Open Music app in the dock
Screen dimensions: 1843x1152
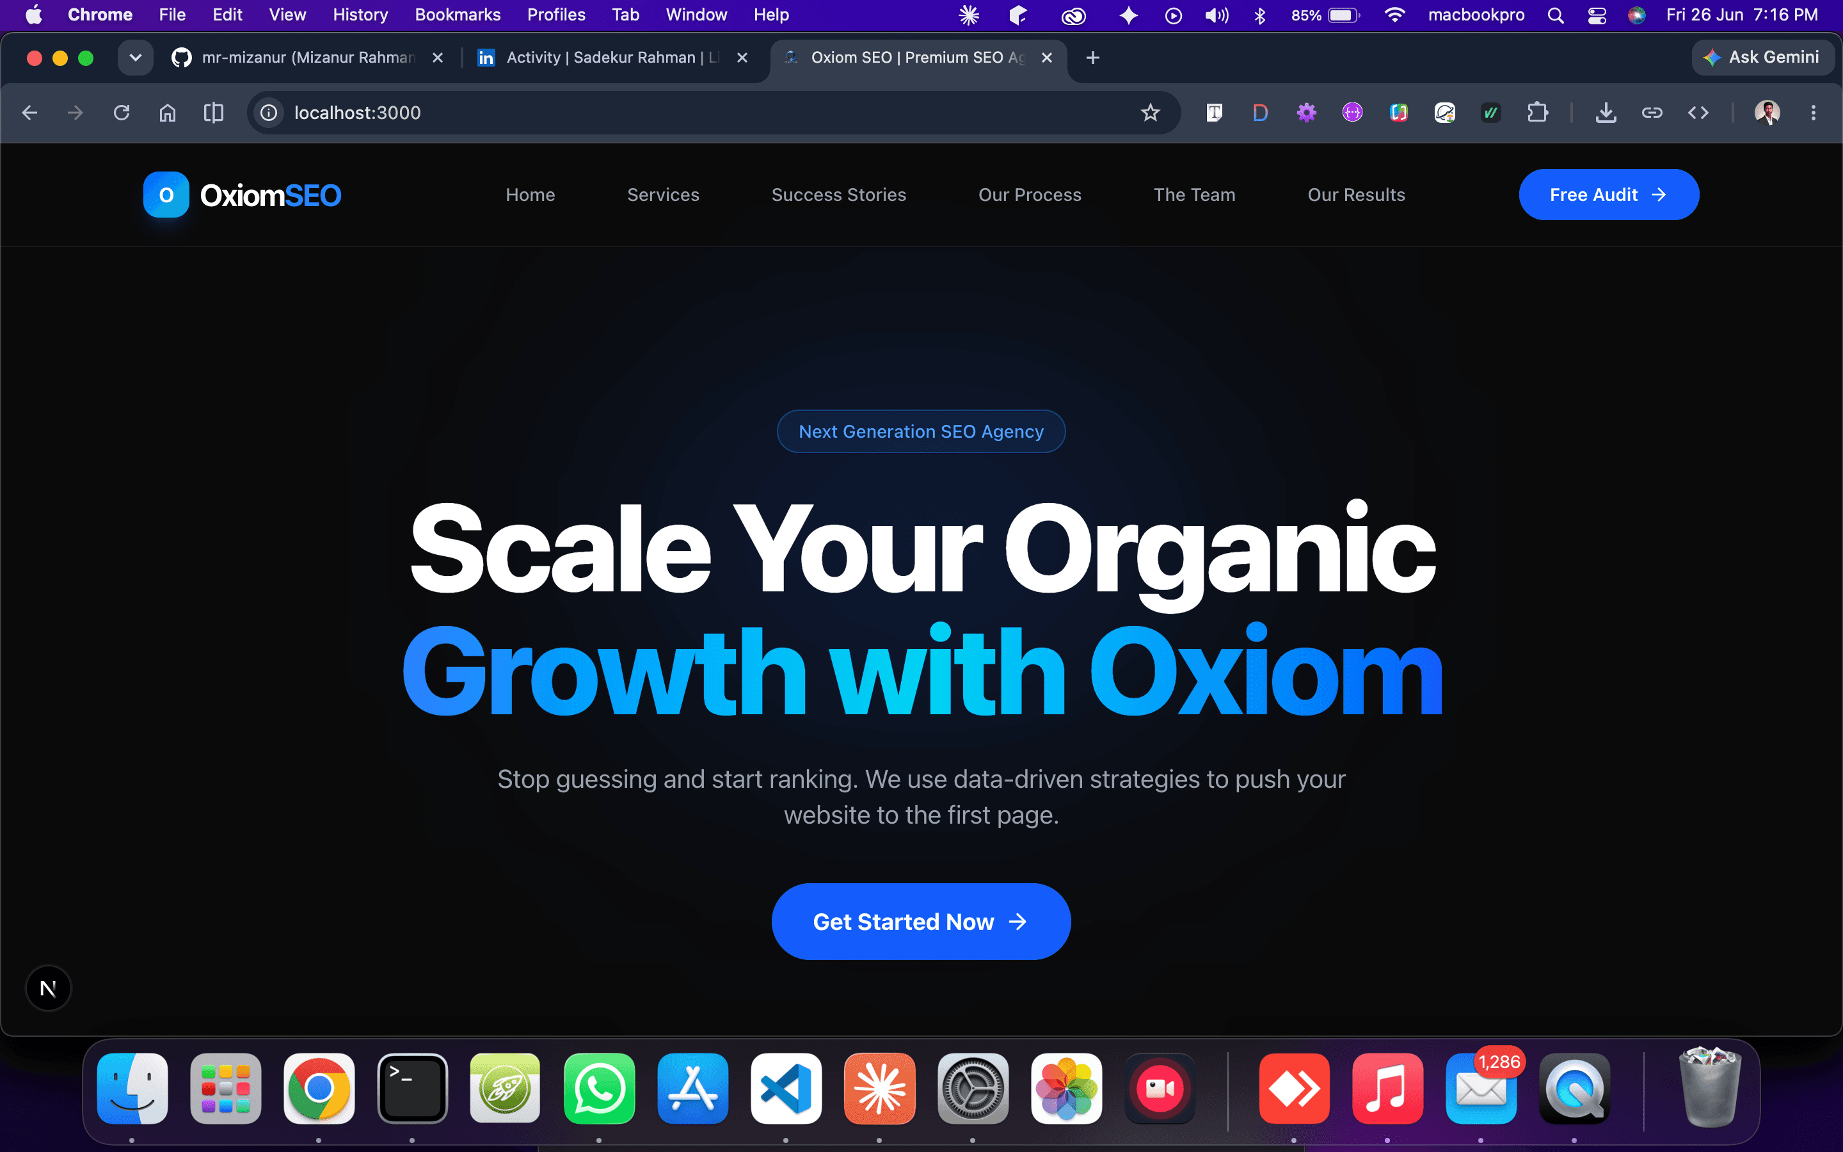coord(1387,1088)
